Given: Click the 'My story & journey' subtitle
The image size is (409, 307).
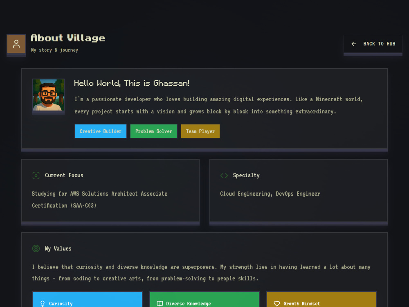Looking at the screenshot, I should [x=54, y=50].
